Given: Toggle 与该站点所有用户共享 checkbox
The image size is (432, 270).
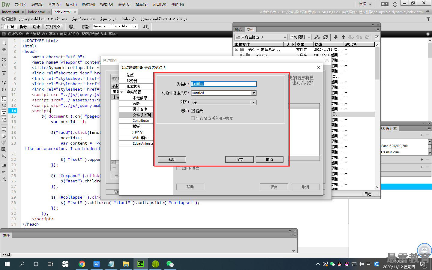Looking at the screenshot, I should [x=193, y=118].
